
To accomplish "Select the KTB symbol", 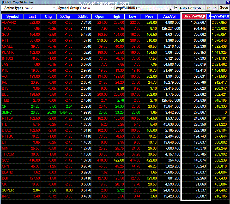I will (x=5, y=71).
